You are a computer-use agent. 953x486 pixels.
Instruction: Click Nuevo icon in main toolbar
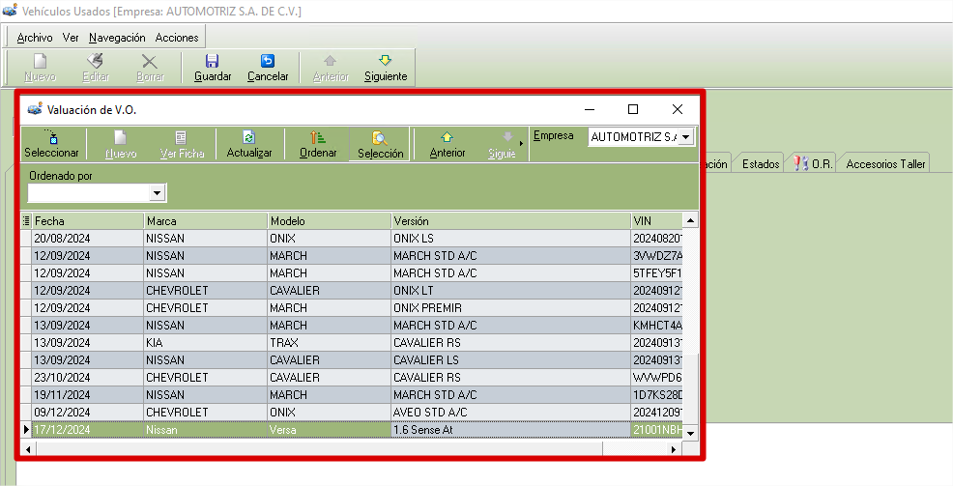[40, 61]
